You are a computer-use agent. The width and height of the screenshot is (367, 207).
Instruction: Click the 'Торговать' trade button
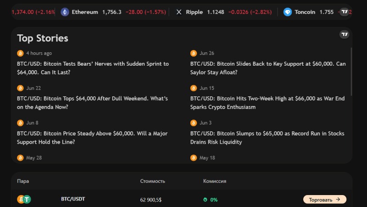(x=325, y=200)
